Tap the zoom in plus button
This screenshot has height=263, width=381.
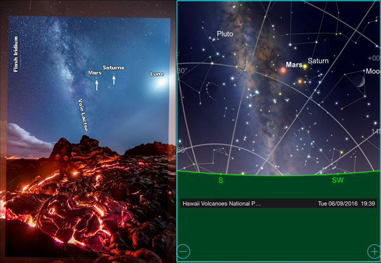coord(373,252)
